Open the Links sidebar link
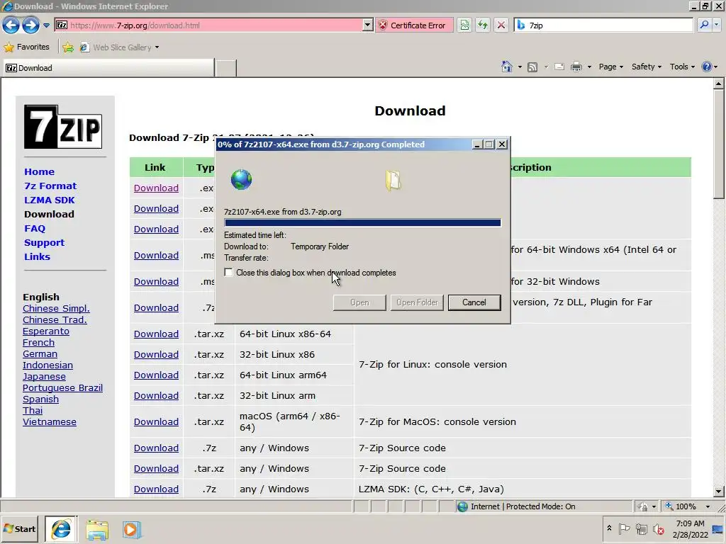This screenshot has height=544, width=726. [x=37, y=256]
